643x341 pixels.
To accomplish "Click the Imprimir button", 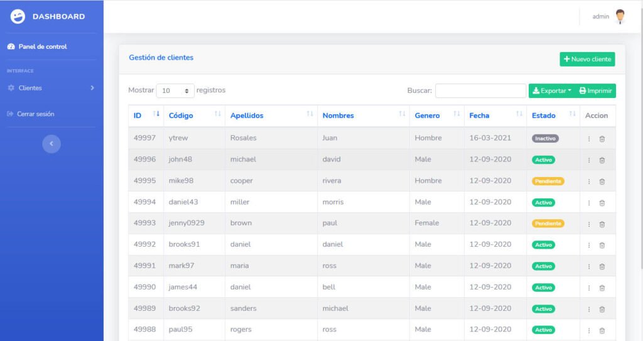I will (x=595, y=90).
